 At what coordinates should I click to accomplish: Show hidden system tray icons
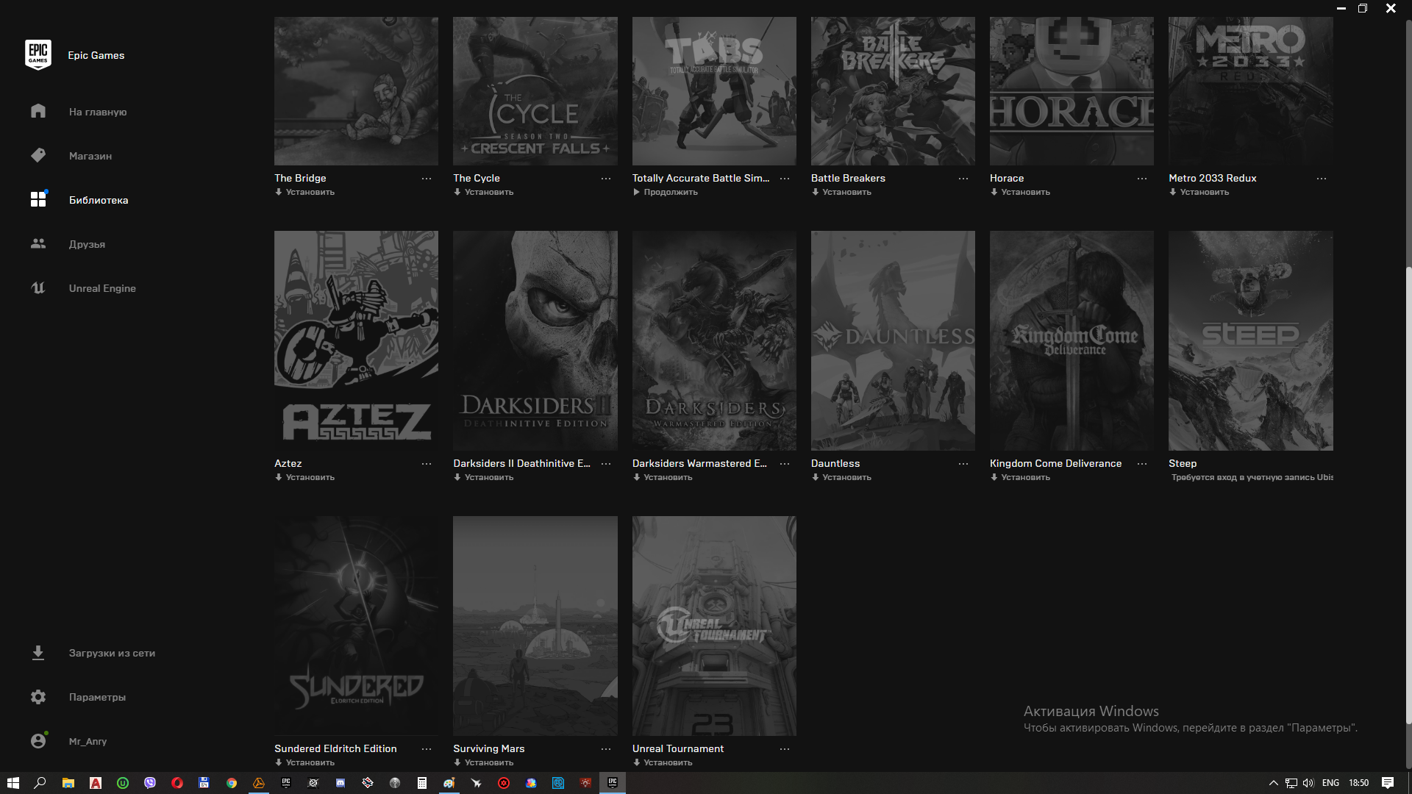click(1274, 783)
